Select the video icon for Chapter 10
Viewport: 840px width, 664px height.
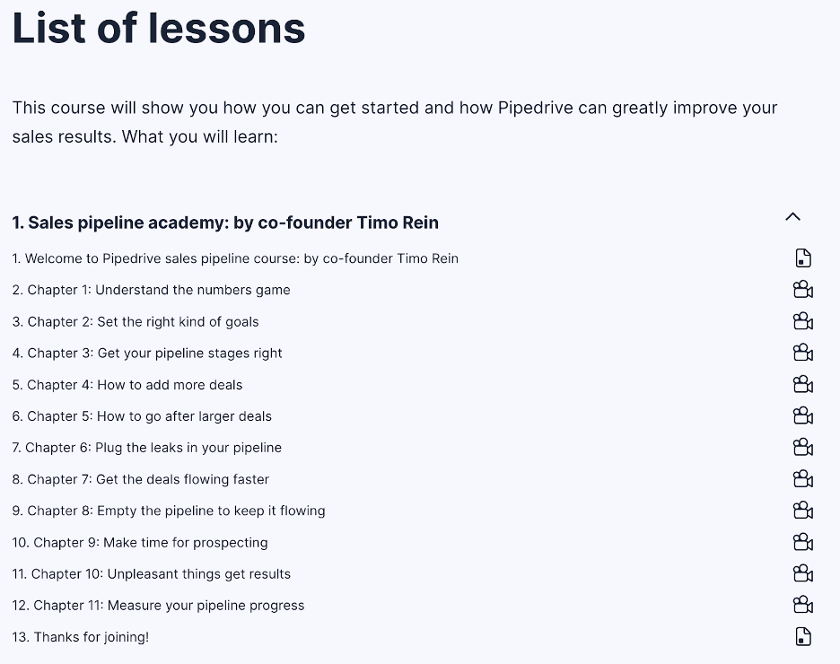pyautogui.click(x=801, y=573)
